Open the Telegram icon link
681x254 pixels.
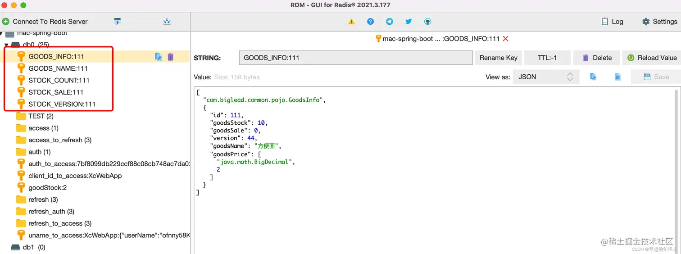[x=389, y=22]
